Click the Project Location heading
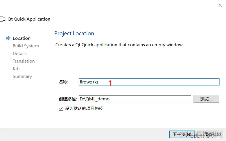The image size is (226, 141). coord(74,33)
